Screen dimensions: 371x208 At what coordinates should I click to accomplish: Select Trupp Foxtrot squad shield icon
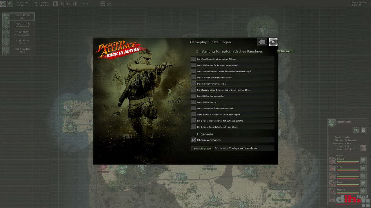[6, 51]
